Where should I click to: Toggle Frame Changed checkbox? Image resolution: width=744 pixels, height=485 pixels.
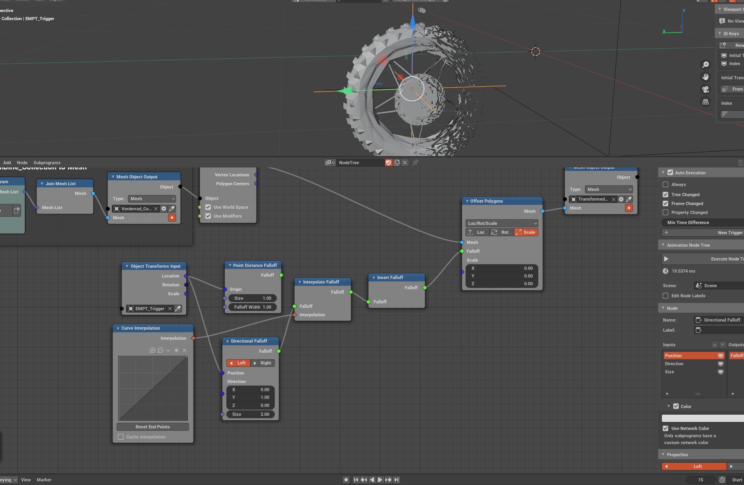(x=665, y=203)
